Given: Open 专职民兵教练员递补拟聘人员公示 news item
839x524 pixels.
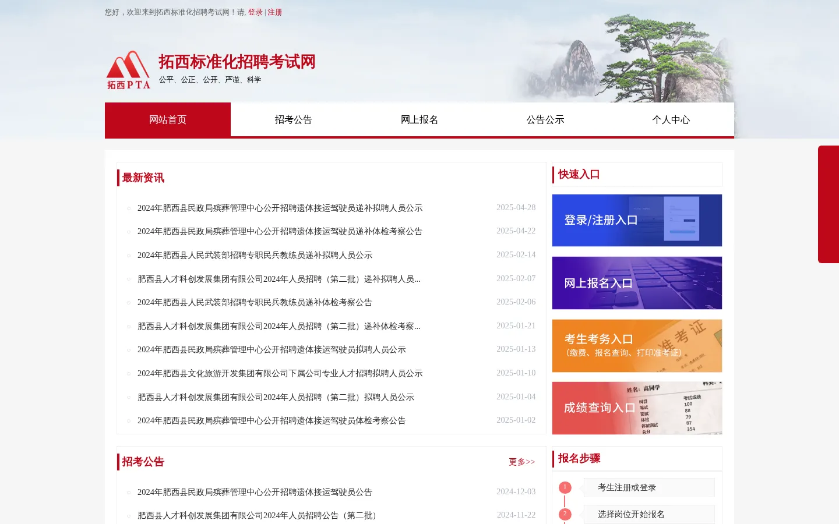Looking at the screenshot, I should (x=255, y=255).
